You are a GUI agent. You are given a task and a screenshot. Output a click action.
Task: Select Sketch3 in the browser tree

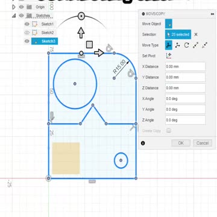click(x=45, y=42)
